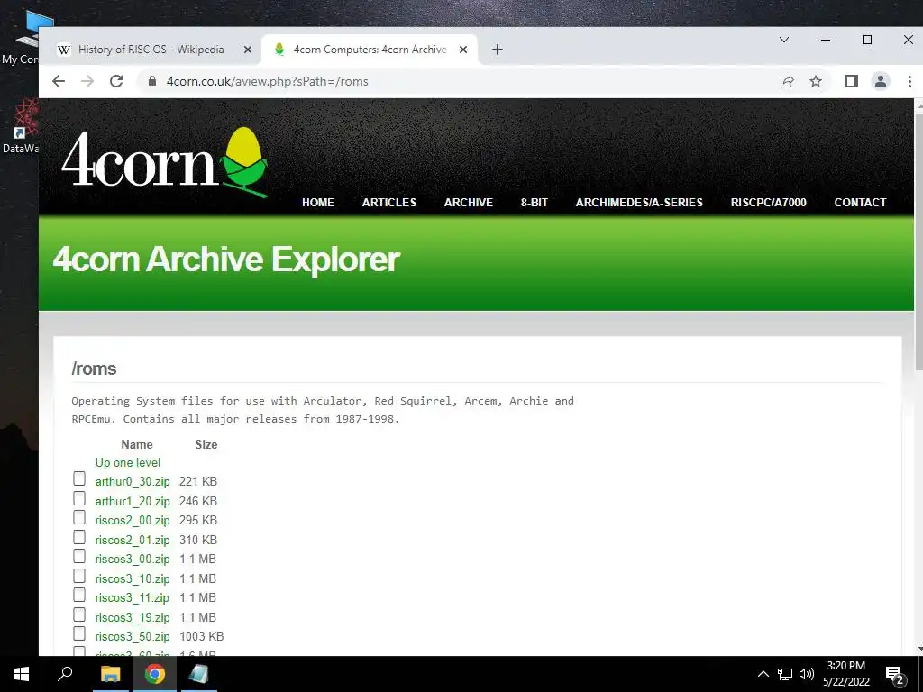Open taskbar search magnifier
The height and width of the screenshot is (692, 923).
[65, 674]
